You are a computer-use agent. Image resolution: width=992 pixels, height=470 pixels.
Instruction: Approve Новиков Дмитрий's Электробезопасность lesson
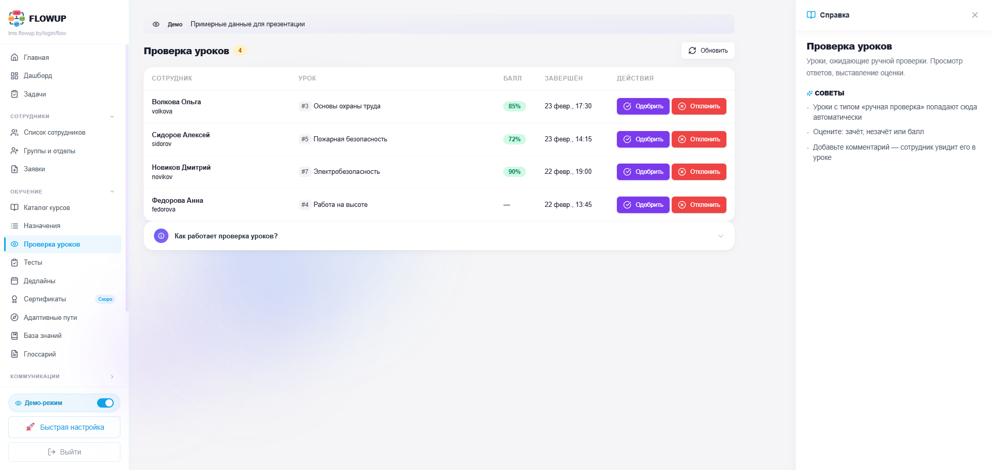(643, 172)
